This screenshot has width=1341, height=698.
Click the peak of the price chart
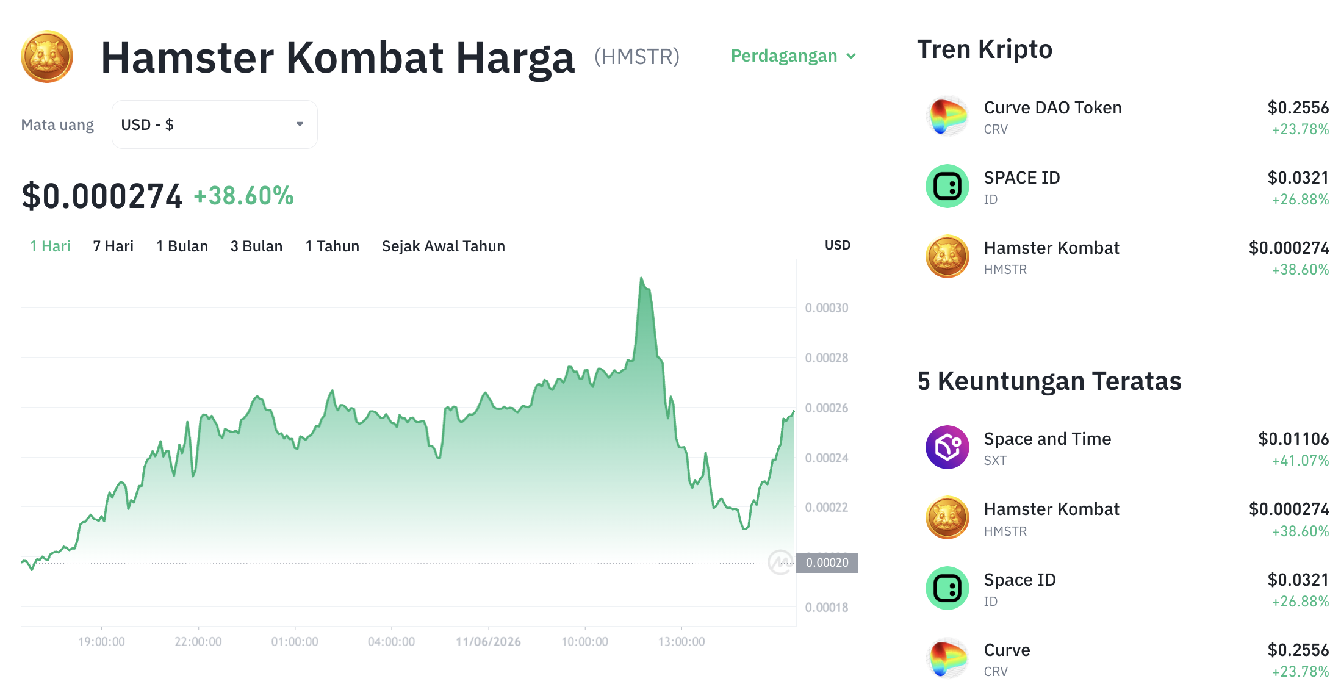(641, 278)
